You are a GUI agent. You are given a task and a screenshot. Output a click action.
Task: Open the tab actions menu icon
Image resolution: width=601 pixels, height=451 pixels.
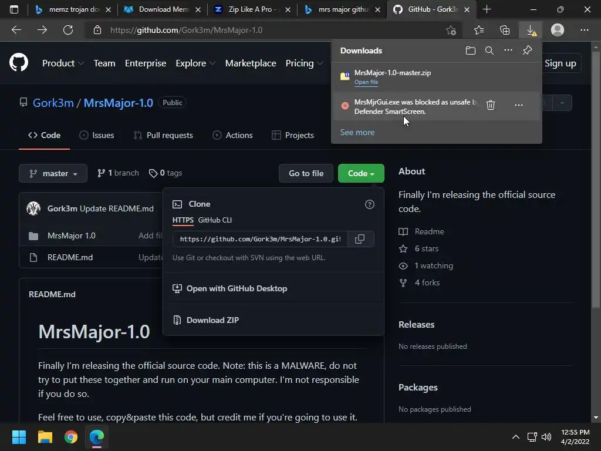14,9
